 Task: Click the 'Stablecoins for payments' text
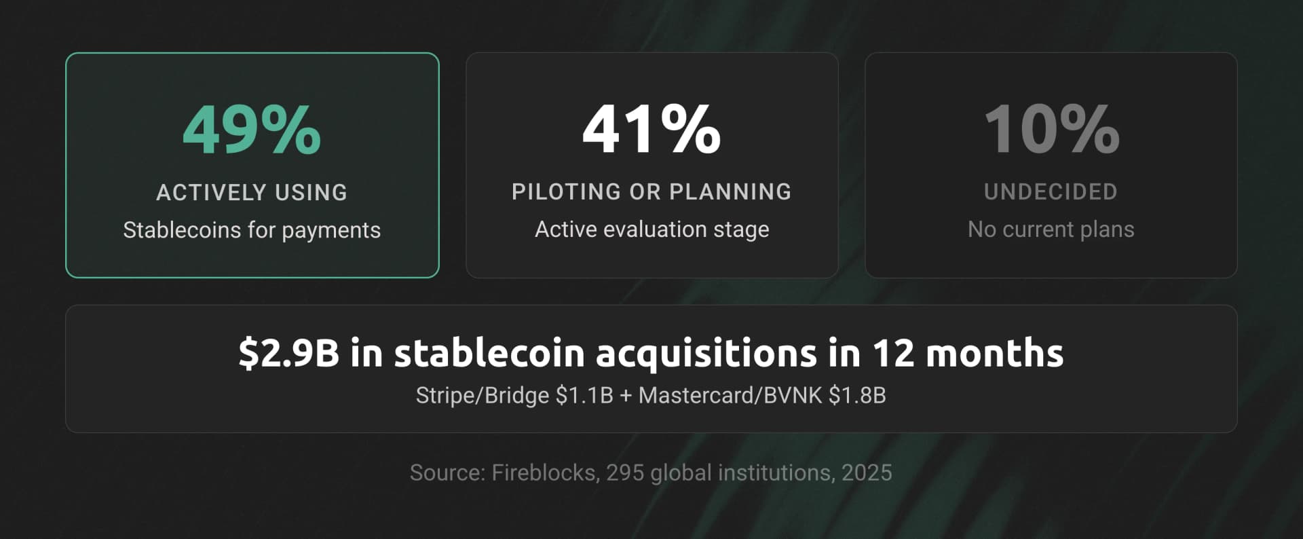[x=252, y=230]
